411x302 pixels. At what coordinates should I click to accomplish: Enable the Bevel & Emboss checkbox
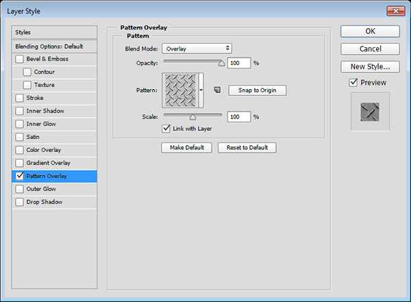tap(19, 59)
